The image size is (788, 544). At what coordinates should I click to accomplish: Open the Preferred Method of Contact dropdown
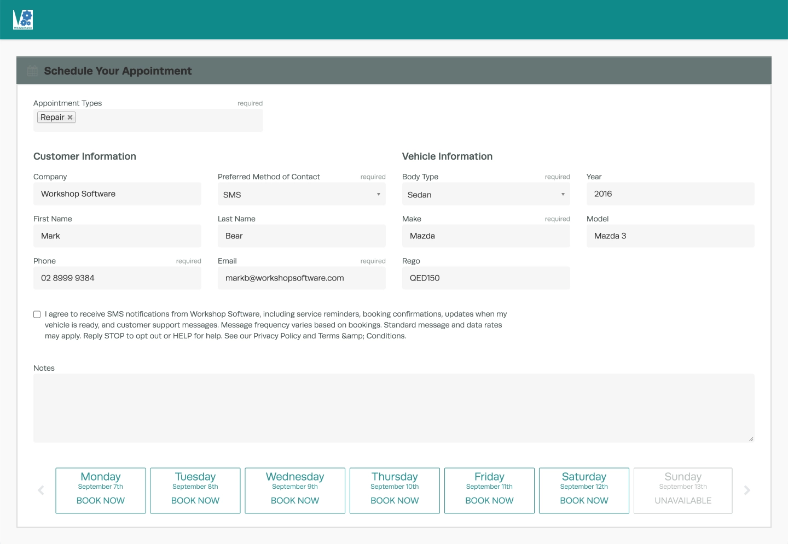(x=302, y=194)
